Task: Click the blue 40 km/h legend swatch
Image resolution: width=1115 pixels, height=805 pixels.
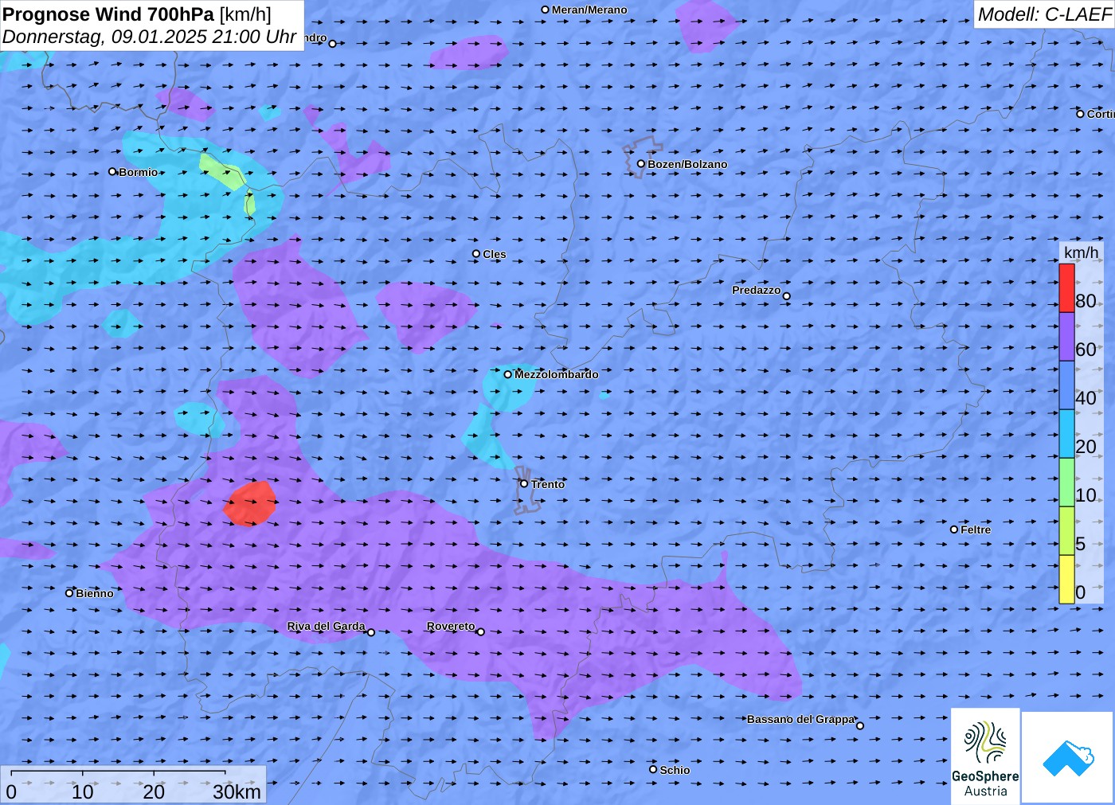Action: (1066, 385)
